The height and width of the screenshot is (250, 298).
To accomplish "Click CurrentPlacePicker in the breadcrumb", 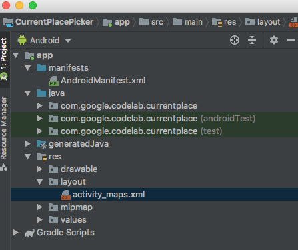I will click(55, 22).
